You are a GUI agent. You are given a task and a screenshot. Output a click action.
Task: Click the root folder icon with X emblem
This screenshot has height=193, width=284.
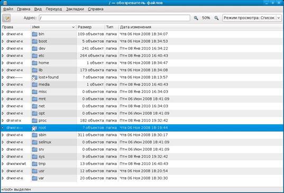[x=34, y=128]
